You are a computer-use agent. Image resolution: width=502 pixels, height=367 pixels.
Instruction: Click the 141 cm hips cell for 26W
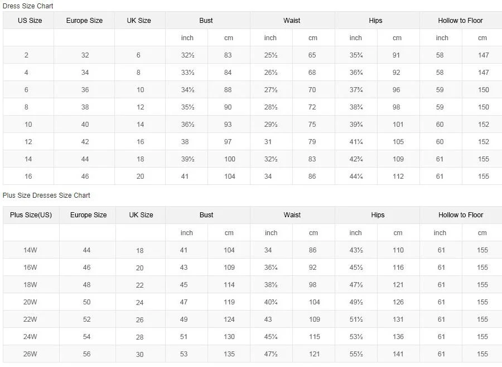tap(398, 354)
